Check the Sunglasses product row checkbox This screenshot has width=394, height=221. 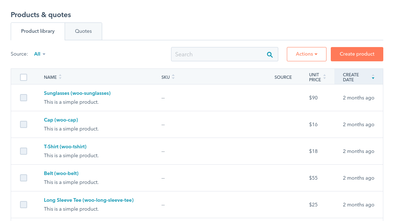click(24, 98)
